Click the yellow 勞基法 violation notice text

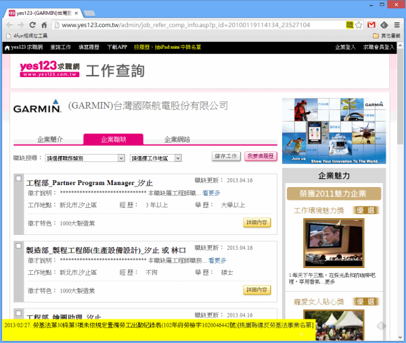point(159,325)
